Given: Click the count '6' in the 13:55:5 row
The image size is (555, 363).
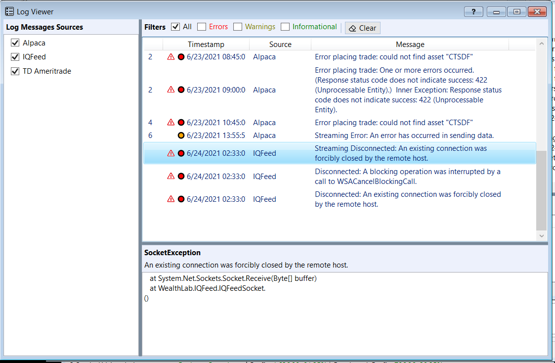Looking at the screenshot, I should tap(150, 136).
